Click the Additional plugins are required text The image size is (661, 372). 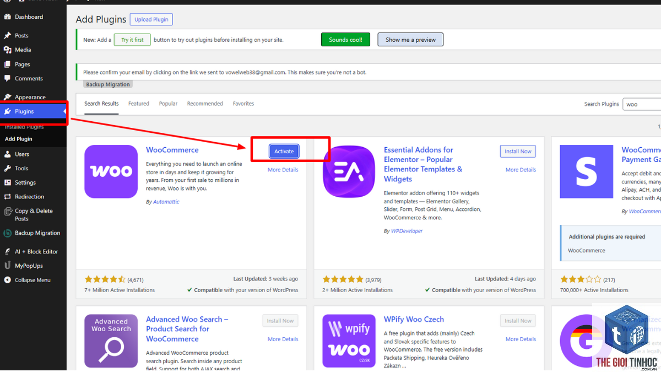click(607, 237)
